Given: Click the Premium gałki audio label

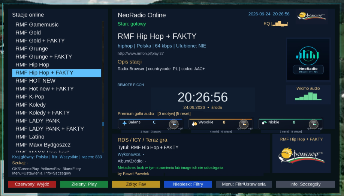Looking at the screenshot, I should tap(136, 114).
